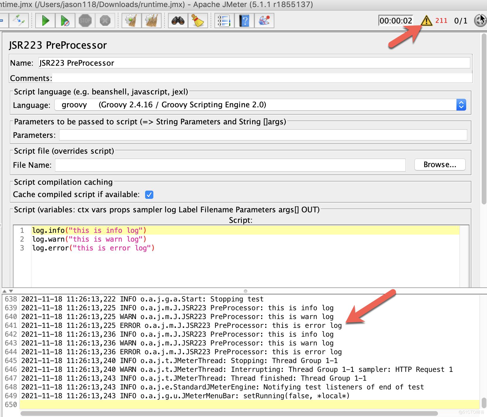This screenshot has height=417, width=487.
Task: Focus the Name input field
Action: tap(254, 63)
